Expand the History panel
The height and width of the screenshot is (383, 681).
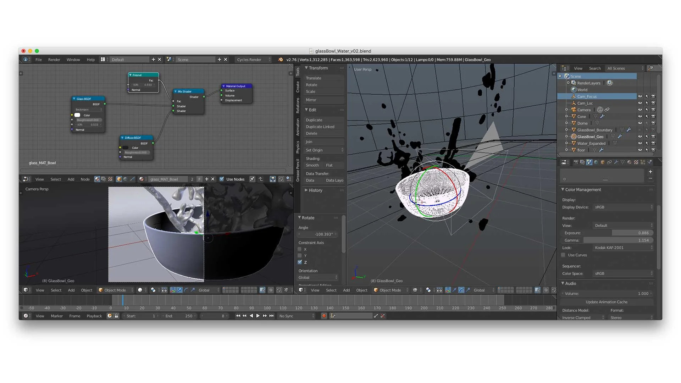coord(315,190)
